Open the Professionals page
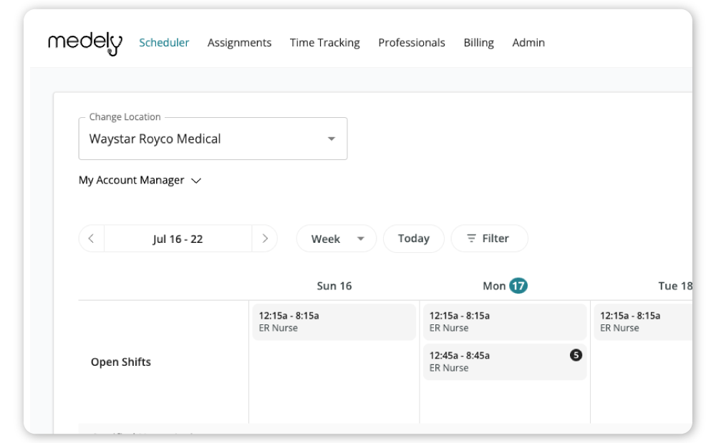The height and width of the screenshot is (443, 716). (x=411, y=43)
